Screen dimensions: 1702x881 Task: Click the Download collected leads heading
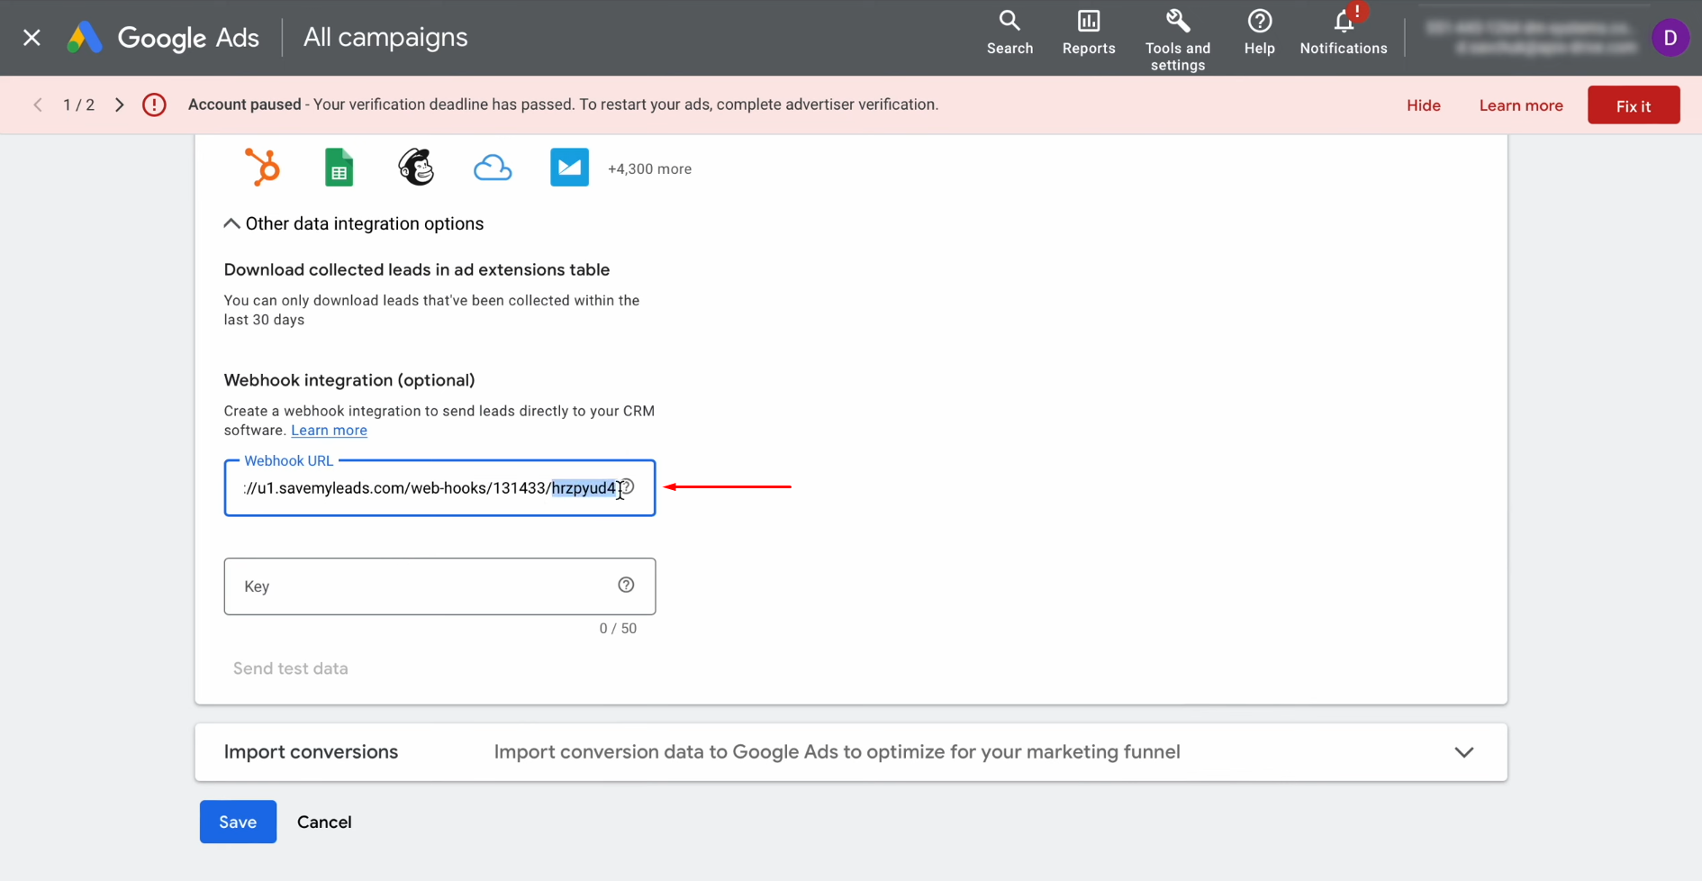click(x=417, y=270)
